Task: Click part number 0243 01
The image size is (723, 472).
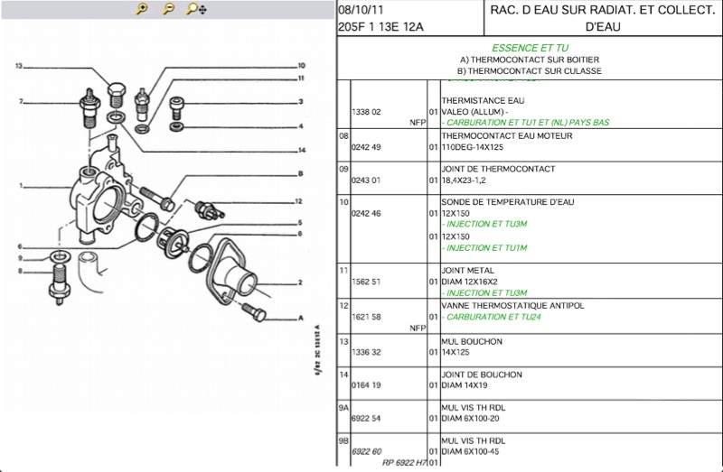Action: pyautogui.click(x=366, y=180)
